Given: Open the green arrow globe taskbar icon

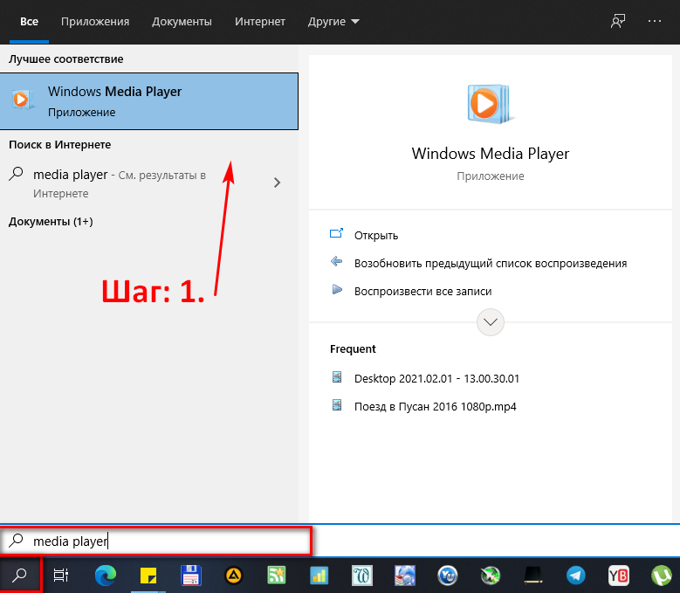Looking at the screenshot, I should click(x=491, y=576).
